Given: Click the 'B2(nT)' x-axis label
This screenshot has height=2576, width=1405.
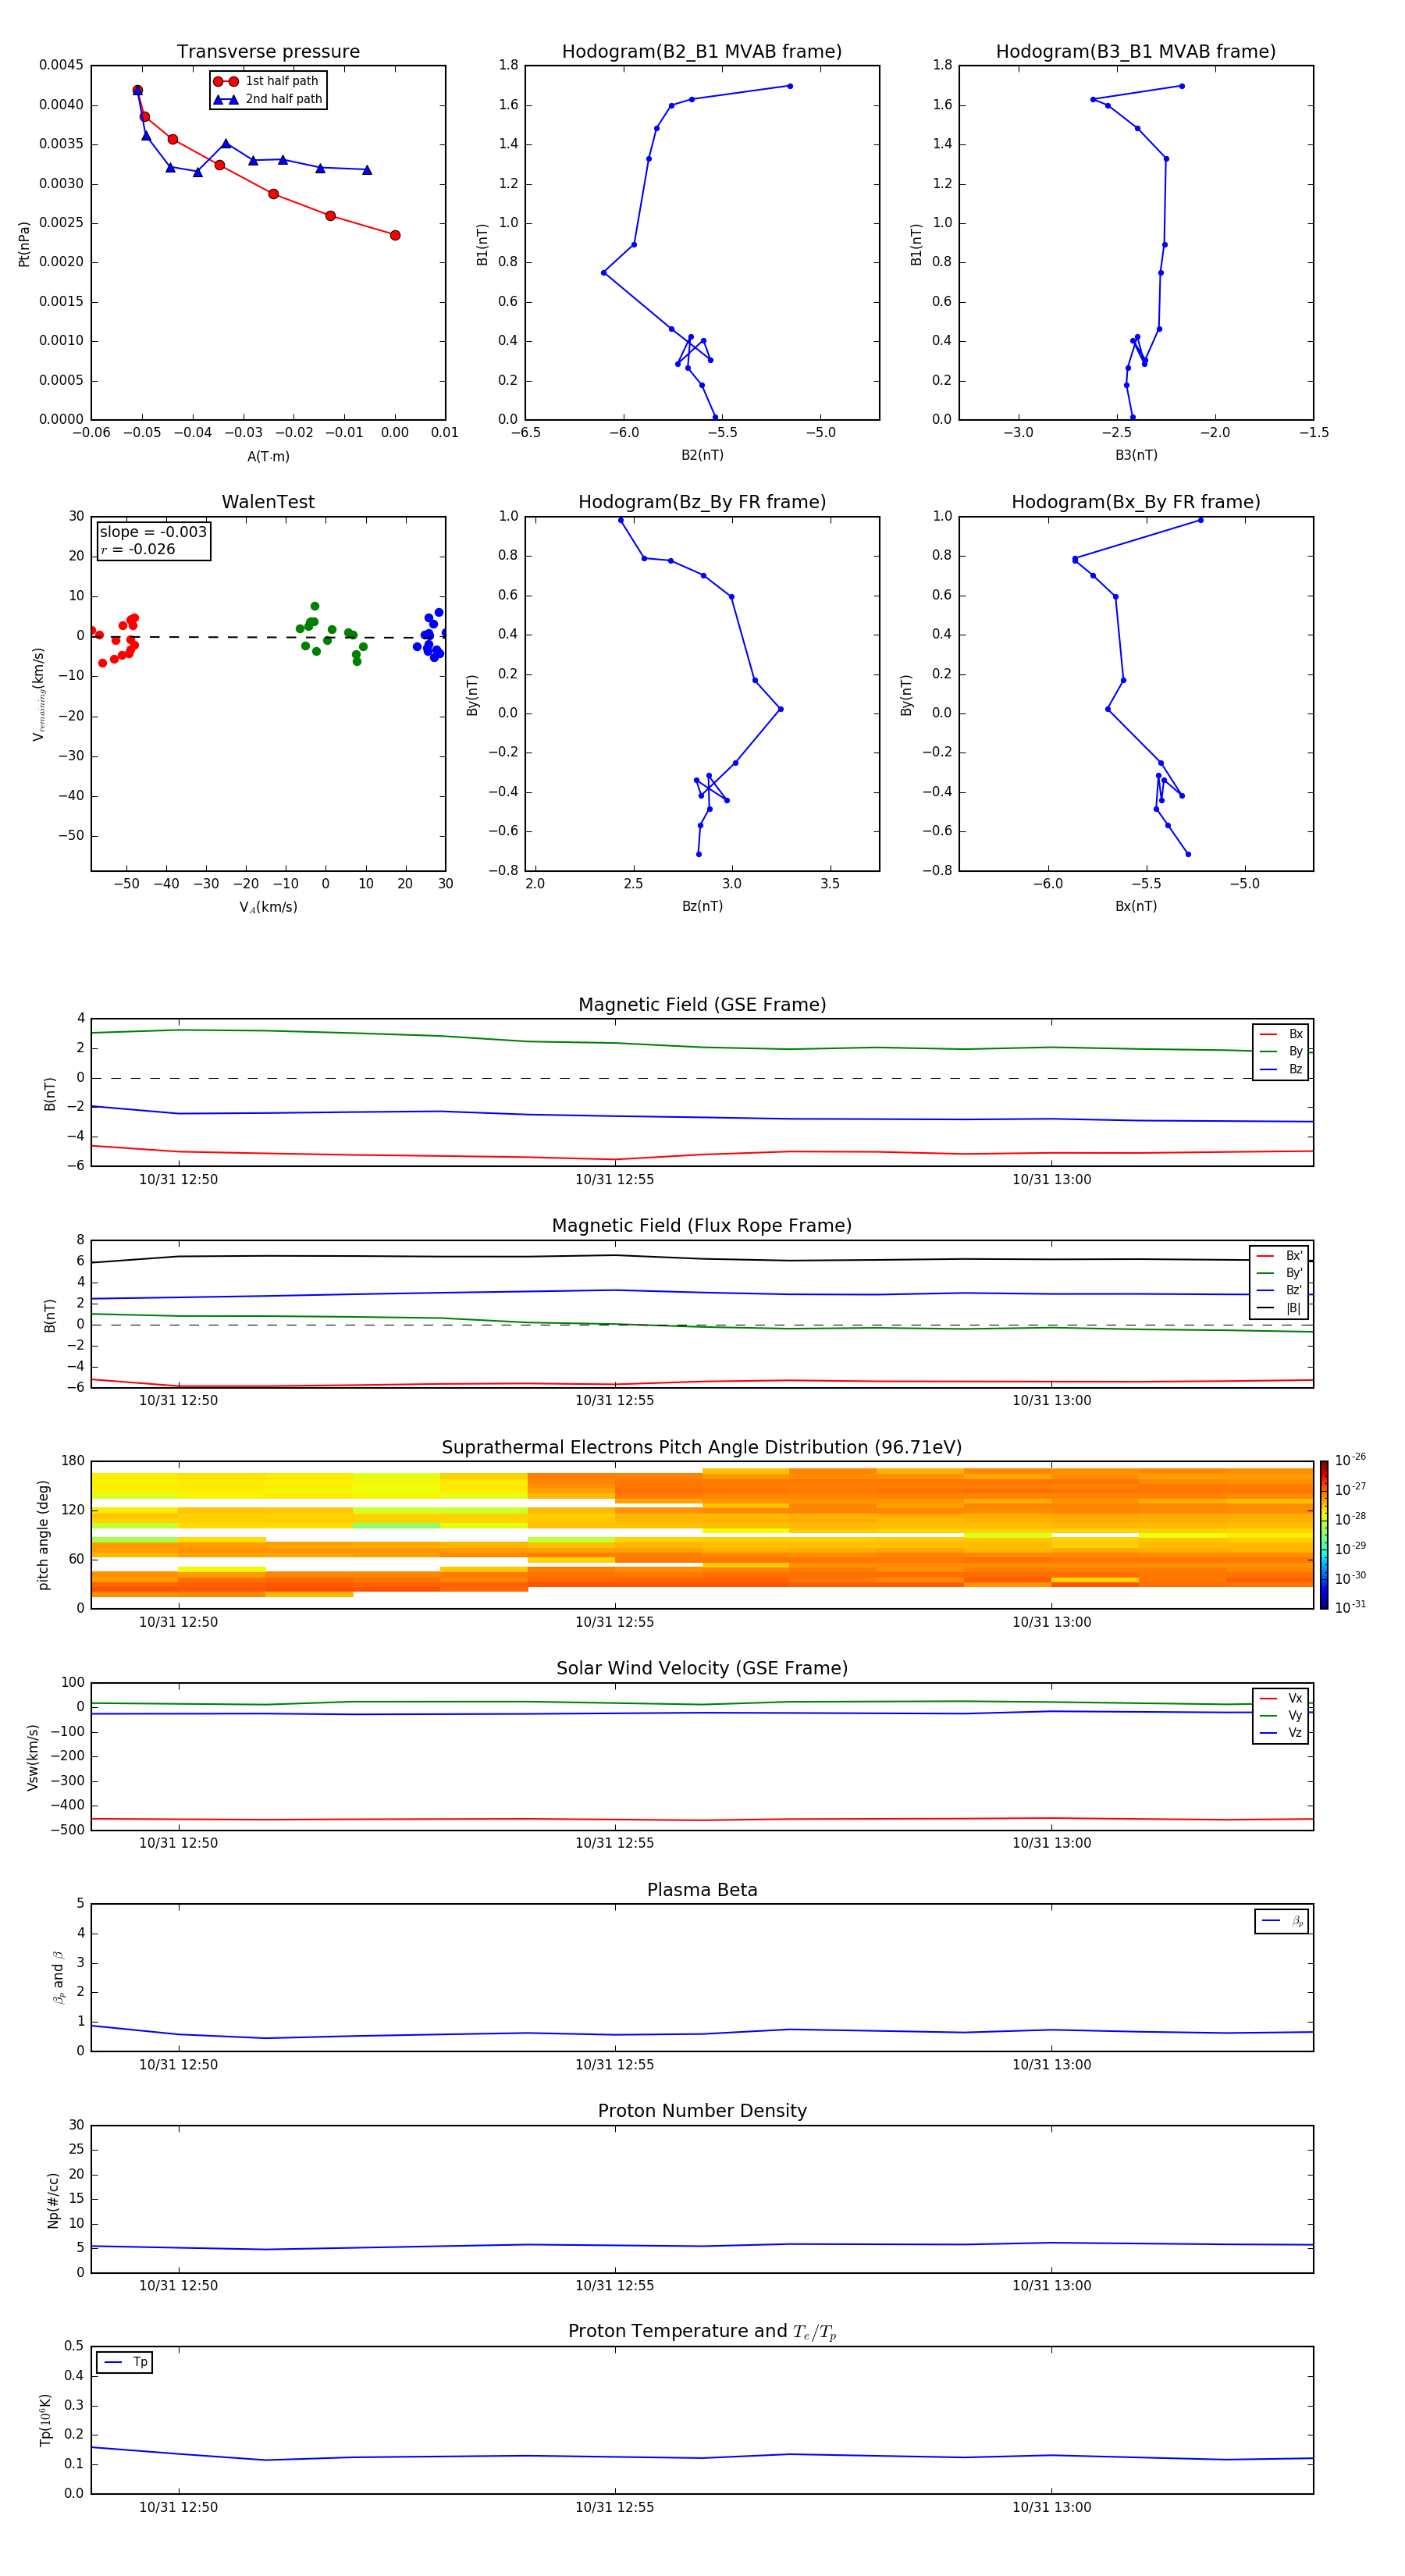Looking at the screenshot, I should [702, 455].
